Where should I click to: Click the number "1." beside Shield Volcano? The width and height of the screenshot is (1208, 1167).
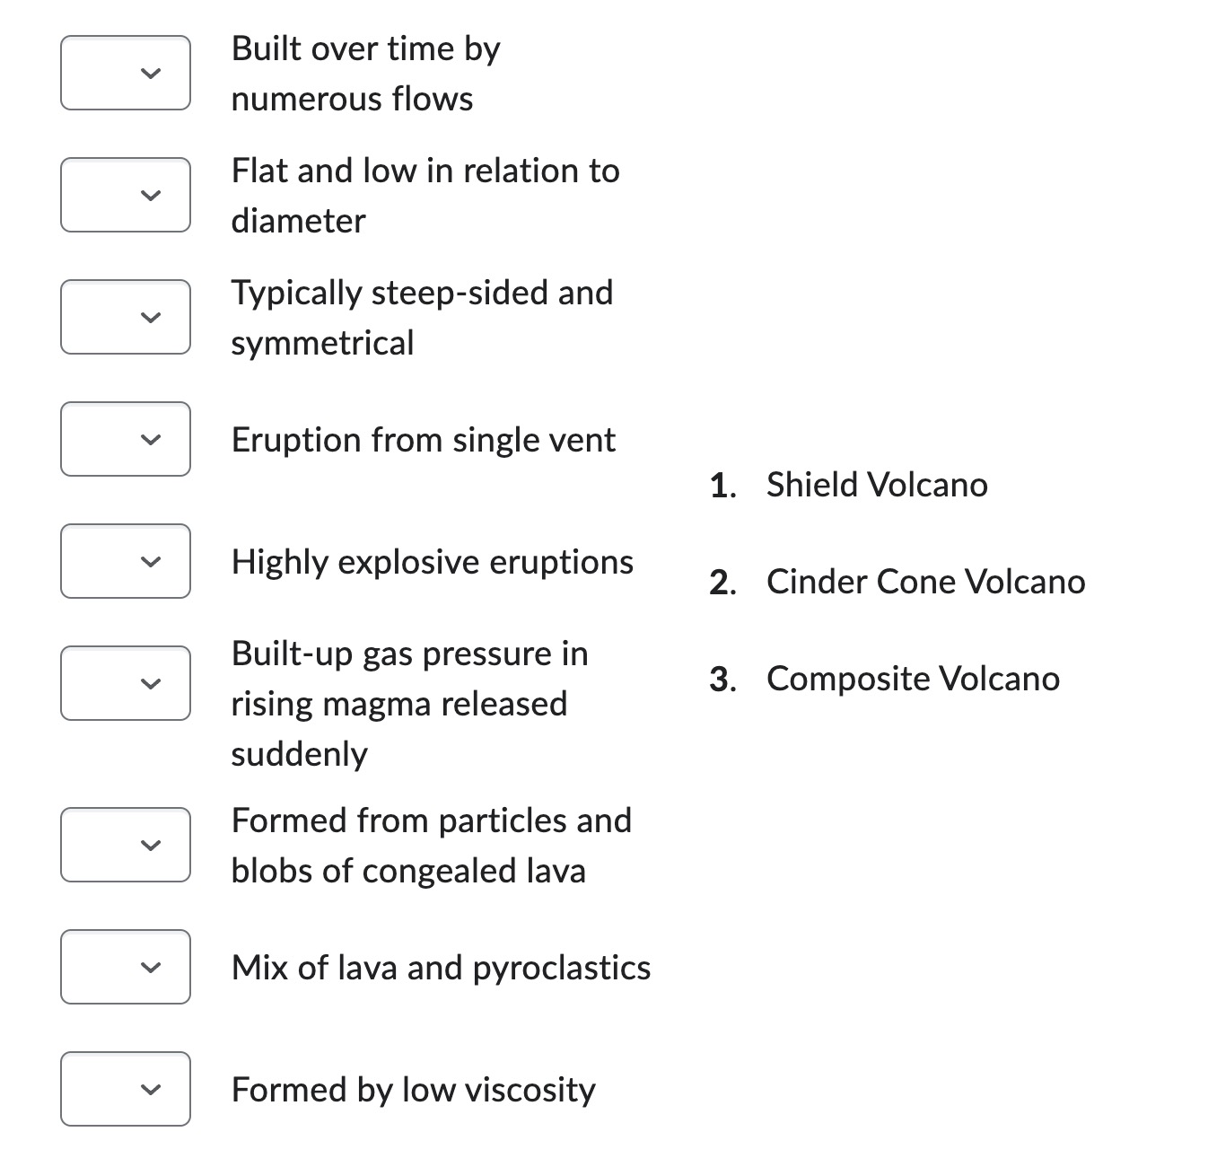click(720, 484)
